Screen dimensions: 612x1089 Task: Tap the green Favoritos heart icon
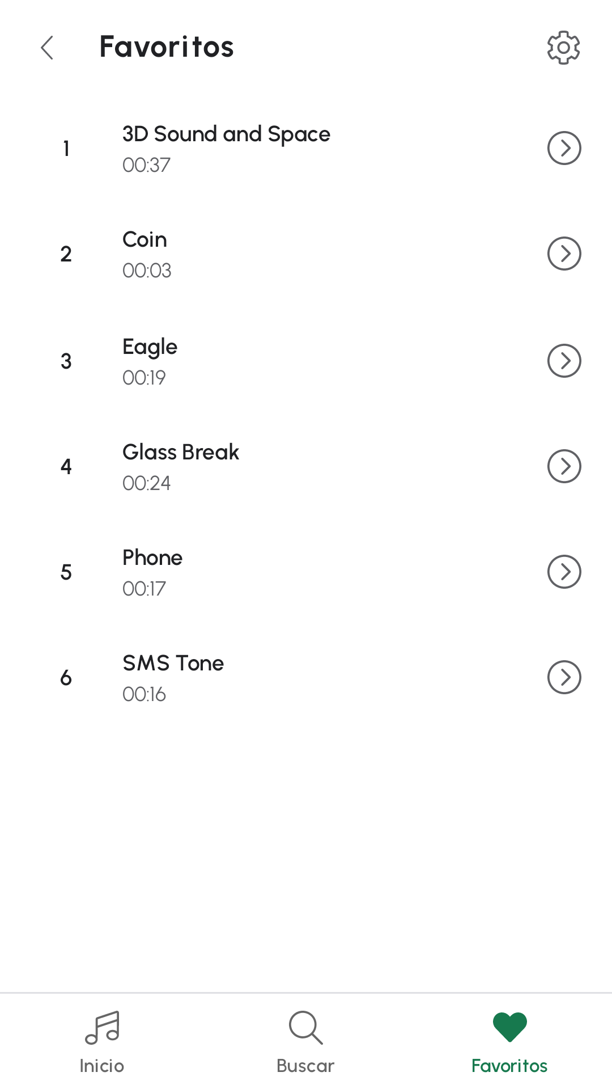(509, 1027)
